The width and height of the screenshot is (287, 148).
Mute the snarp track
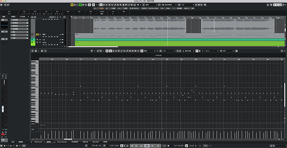(x=37, y=42)
